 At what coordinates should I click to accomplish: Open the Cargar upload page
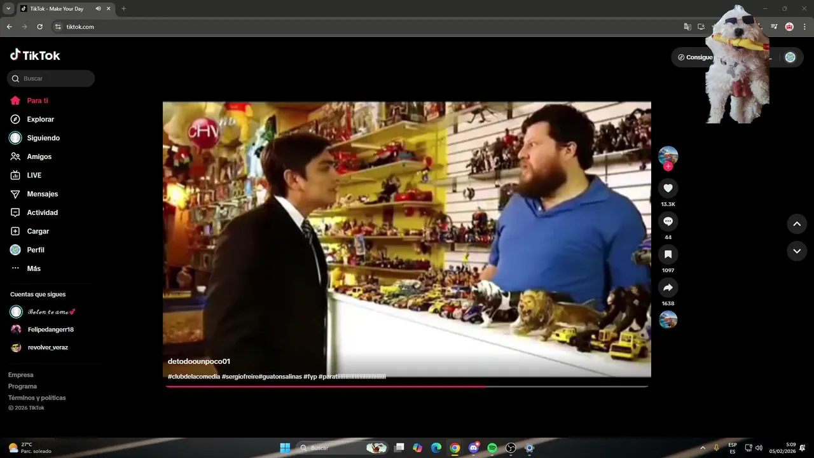(x=29, y=231)
